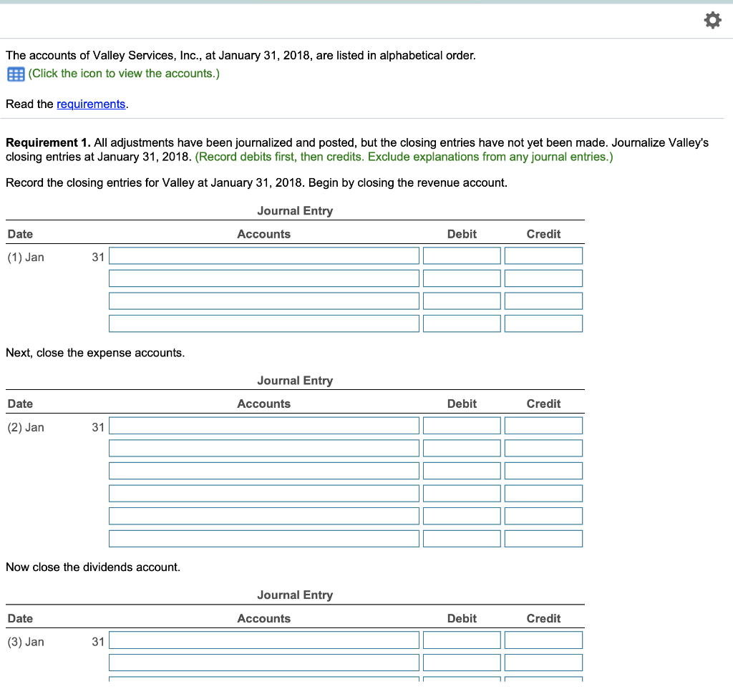Click the first Debit field in entry (3)

coord(461,640)
